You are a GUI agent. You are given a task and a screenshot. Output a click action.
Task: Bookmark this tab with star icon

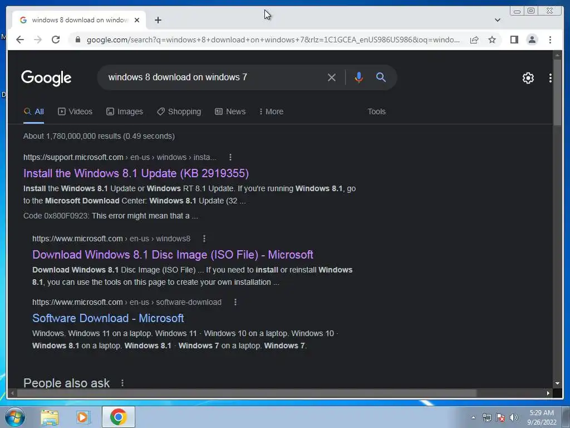point(492,40)
